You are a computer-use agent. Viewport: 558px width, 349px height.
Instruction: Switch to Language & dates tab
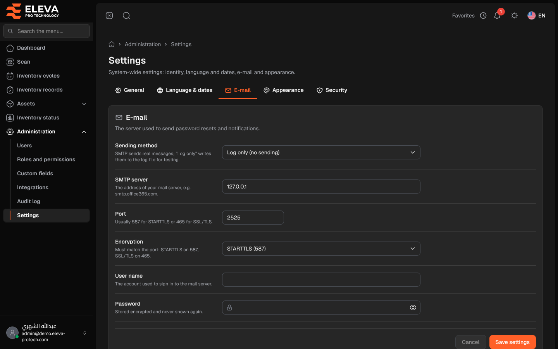pyautogui.click(x=184, y=90)
